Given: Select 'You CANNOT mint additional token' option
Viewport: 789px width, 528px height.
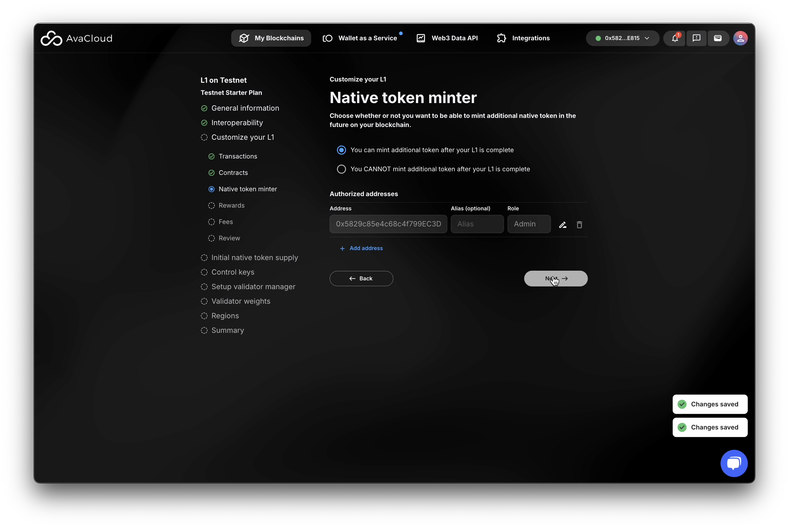Looking at the screenshot, I should 341,169.
